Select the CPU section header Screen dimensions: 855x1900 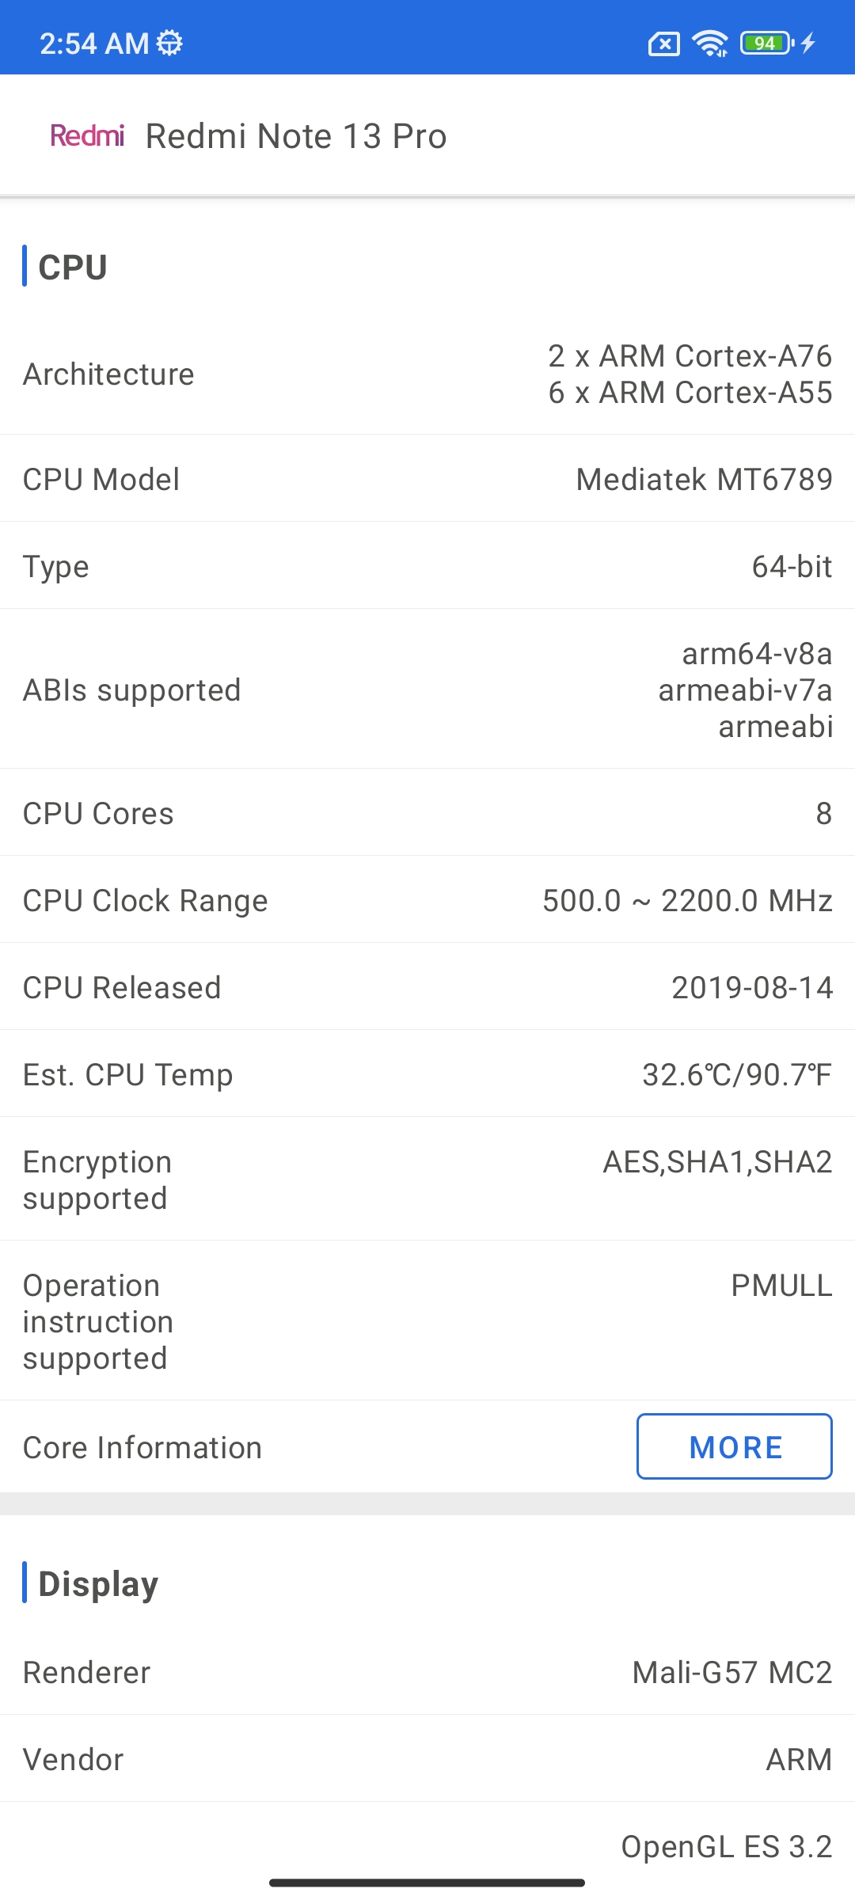click(x=73, y=267)
